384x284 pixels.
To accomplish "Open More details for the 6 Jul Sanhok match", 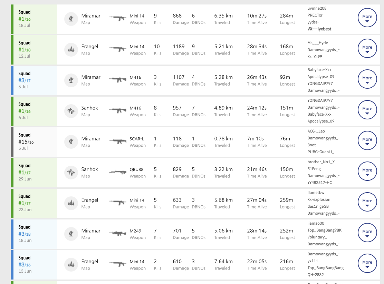I will 367,110.
